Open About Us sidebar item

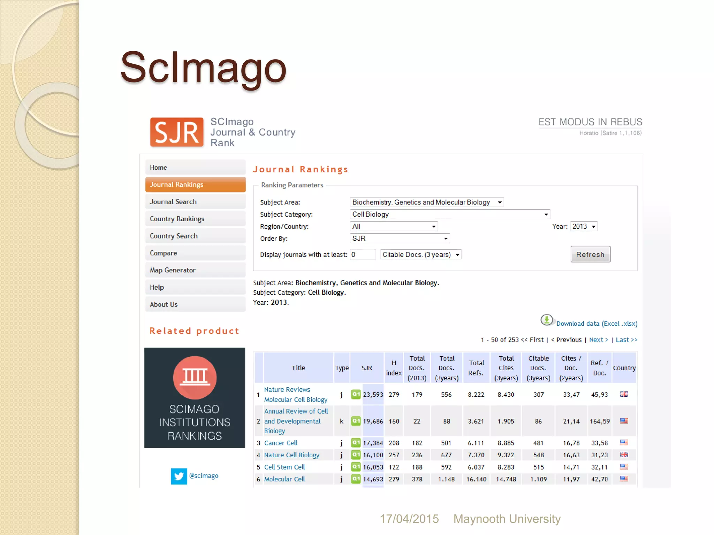[x=195, y=304]
